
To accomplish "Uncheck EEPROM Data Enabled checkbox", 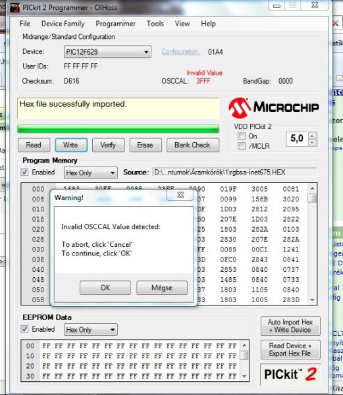I will click(x=24, y=329).
